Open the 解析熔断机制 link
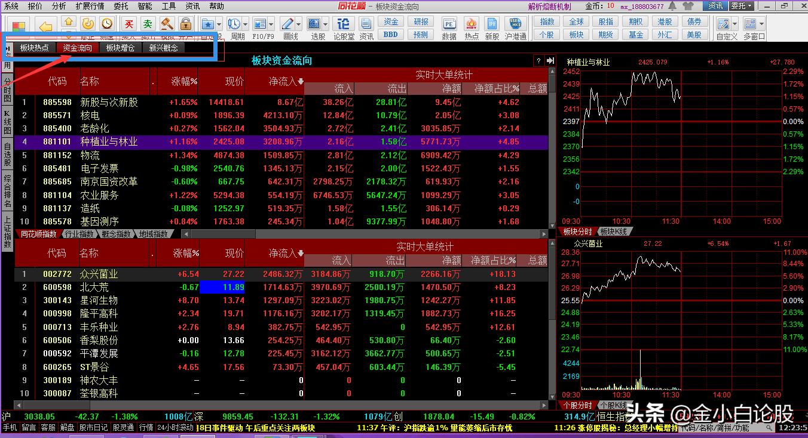808x438 pixels. [x=549, y=7]
